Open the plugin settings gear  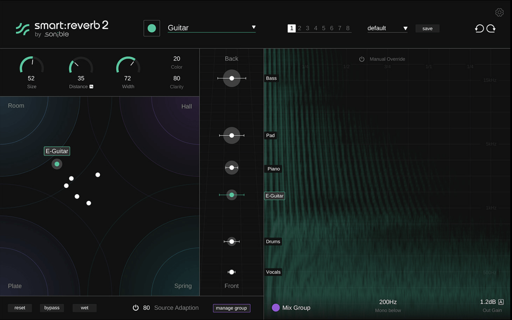(499, 12)
